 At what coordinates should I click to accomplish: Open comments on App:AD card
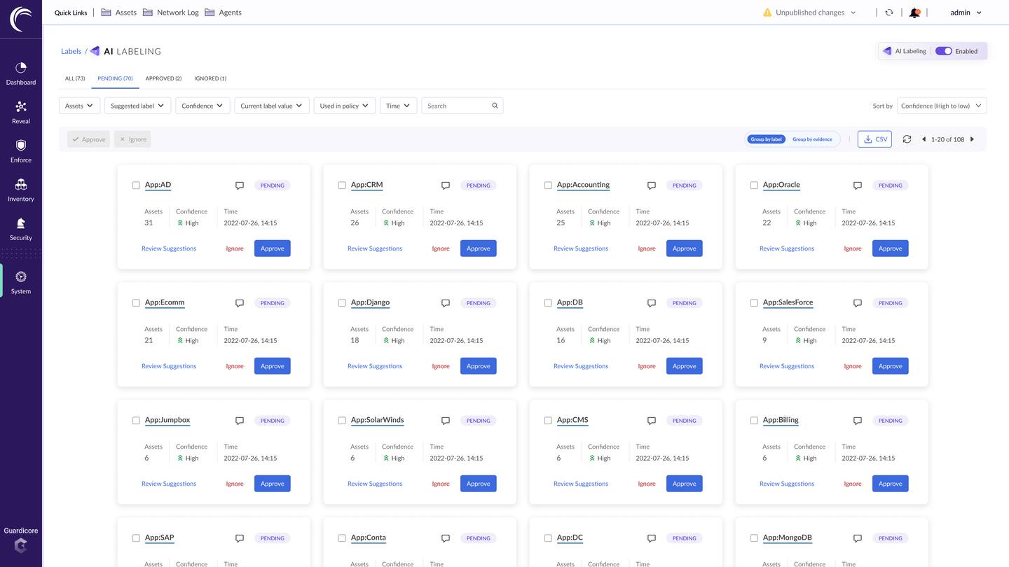pos(240,185)
